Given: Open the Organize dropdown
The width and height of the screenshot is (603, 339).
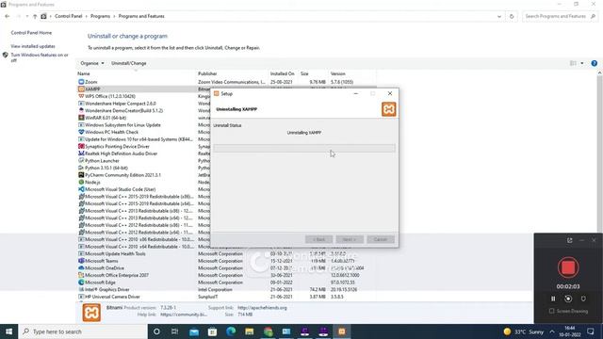Looking at the screenshot, I should pyautogui.click(x=92, y=63).
